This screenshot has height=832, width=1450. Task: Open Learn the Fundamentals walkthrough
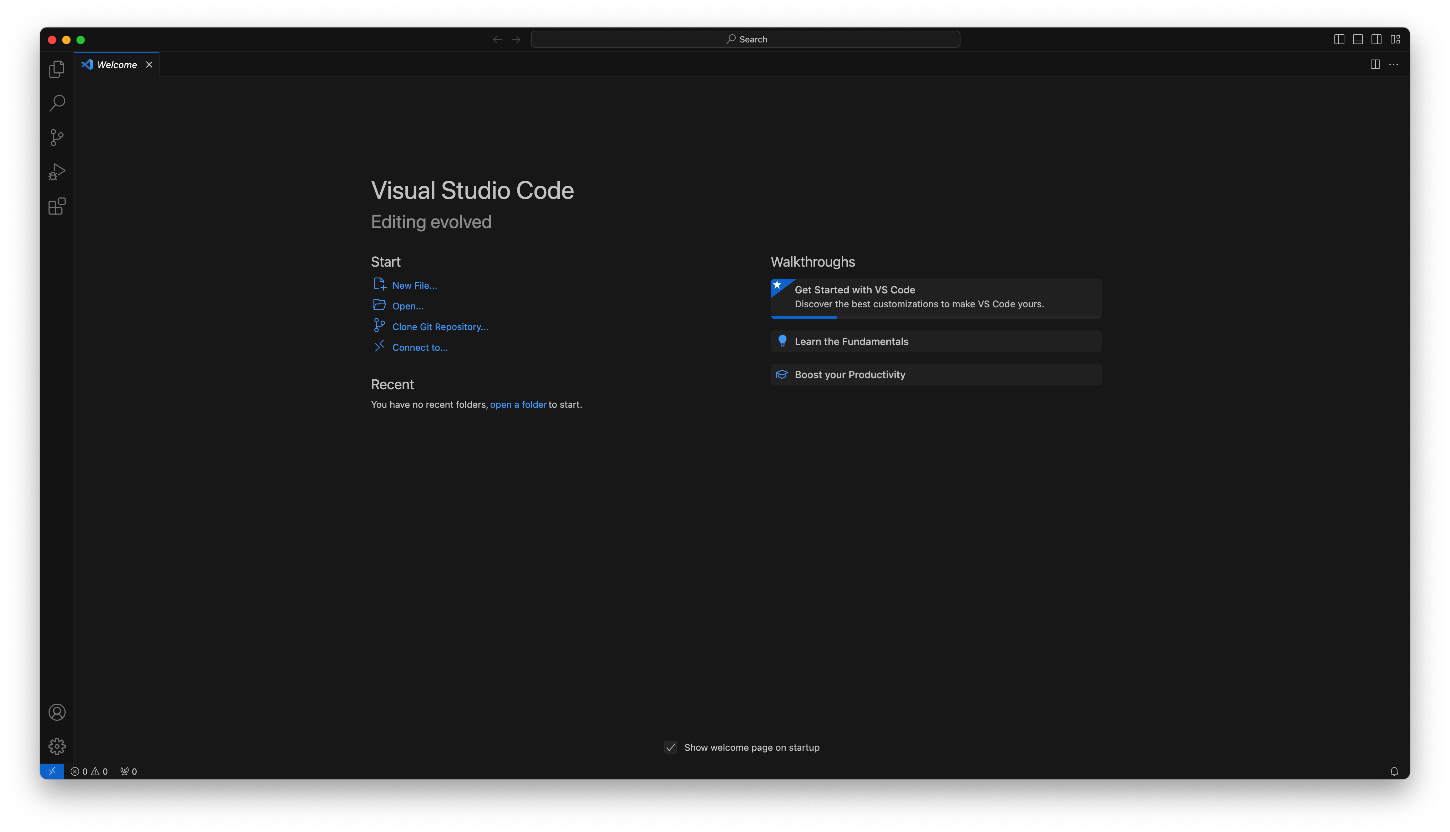pyautogui.click(x=936, y=341)
